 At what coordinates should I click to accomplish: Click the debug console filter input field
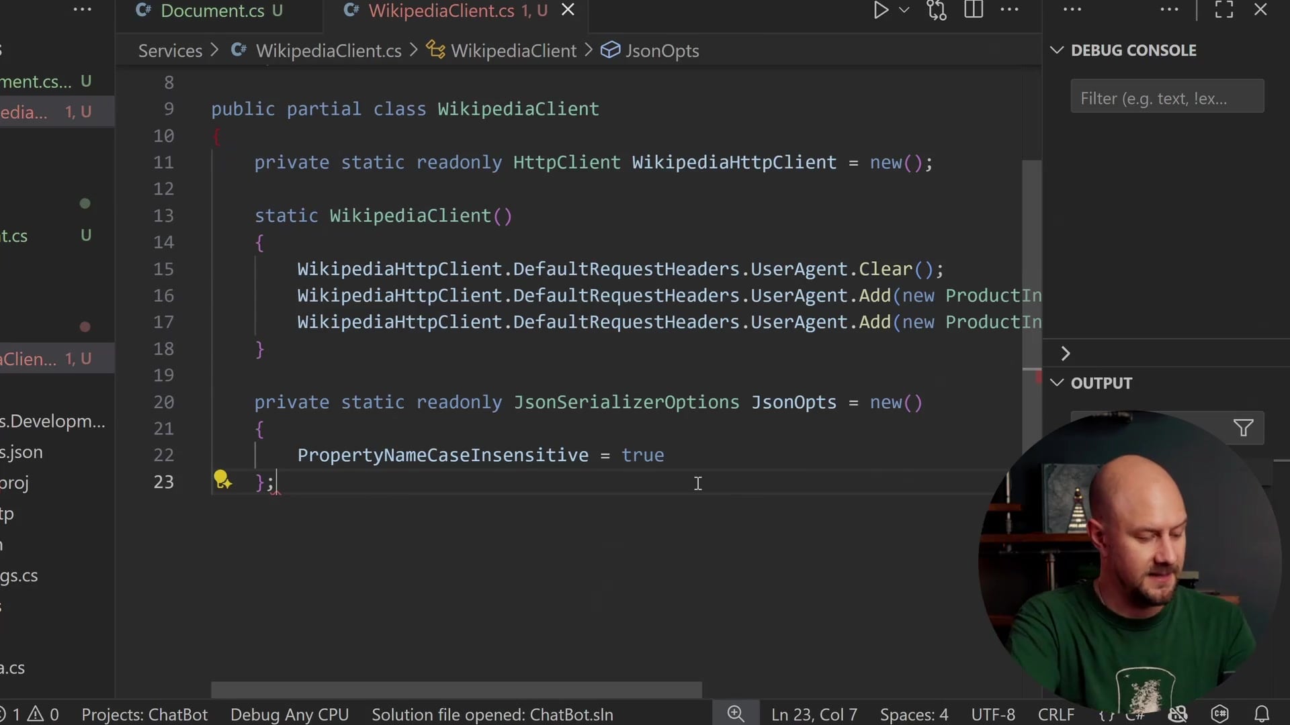pos(1167,97)
